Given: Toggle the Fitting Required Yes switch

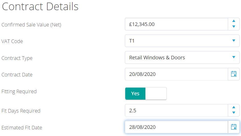Looking at the screenshot, I should tap(135, 93).
